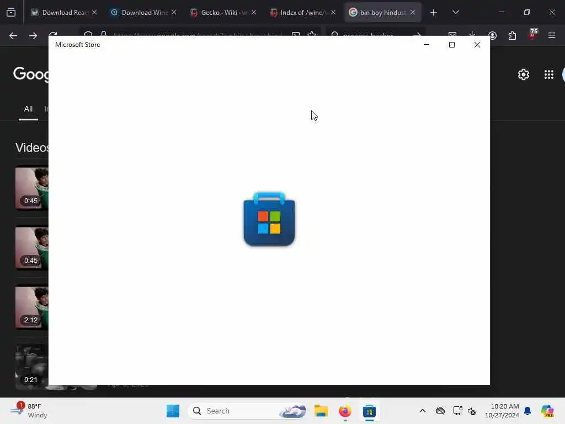
Task: Open the 2:12 video thumbnail
Action: (x=31, y=307)
